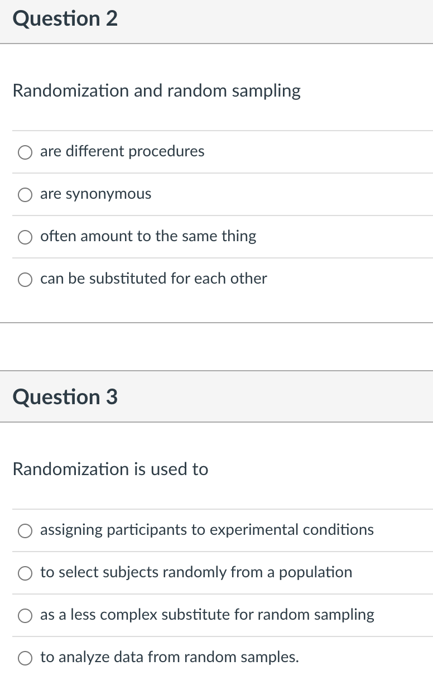Click the 'are different procedures' answer text

click(122, 151)
